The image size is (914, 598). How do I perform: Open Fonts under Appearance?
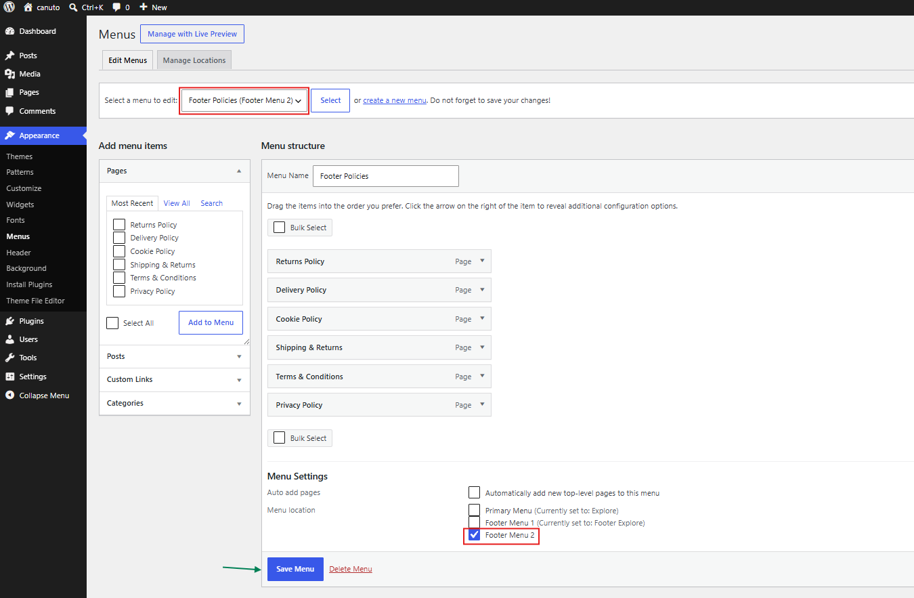16,220
